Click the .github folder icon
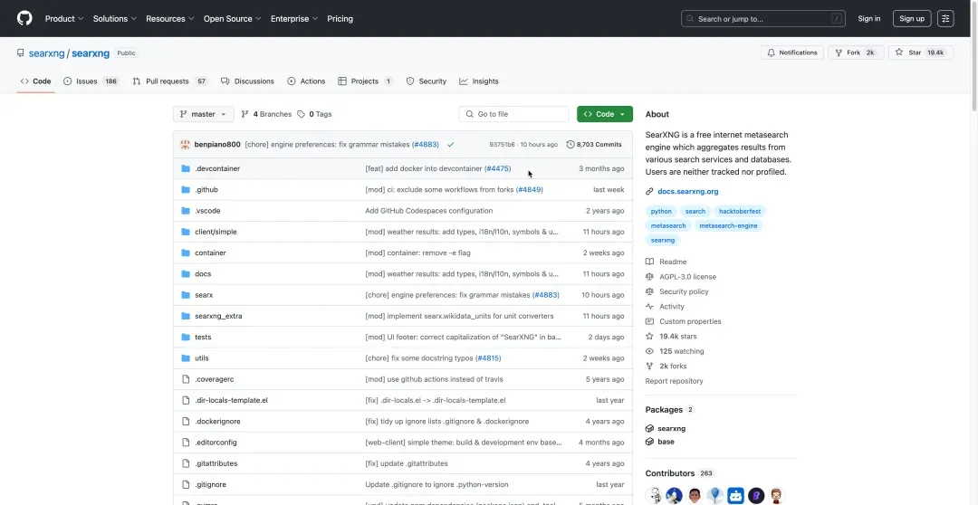Image resolution: width=978 pixels, height=505 pixels. click(x=186, y=189)
